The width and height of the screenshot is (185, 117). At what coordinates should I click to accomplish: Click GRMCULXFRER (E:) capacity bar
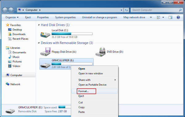pos(72,64)
